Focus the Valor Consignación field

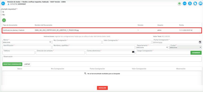pos(127,42)
